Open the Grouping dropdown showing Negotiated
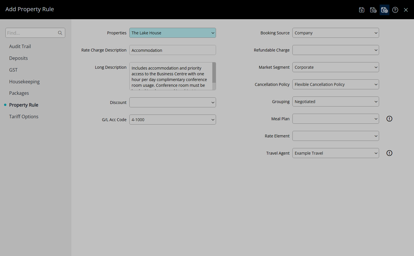The height and width of the screenshot is (256, 414). [x=336, y=102]
